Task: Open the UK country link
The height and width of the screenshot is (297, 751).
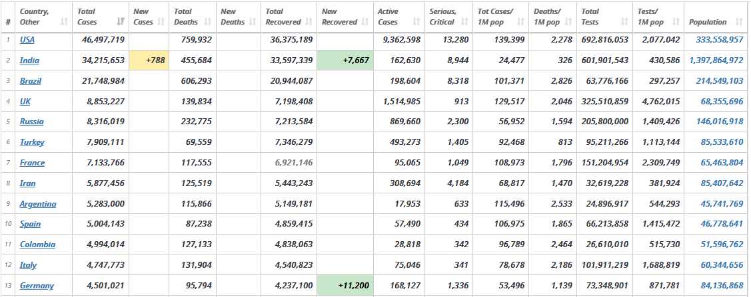Action: pos(25,101)
